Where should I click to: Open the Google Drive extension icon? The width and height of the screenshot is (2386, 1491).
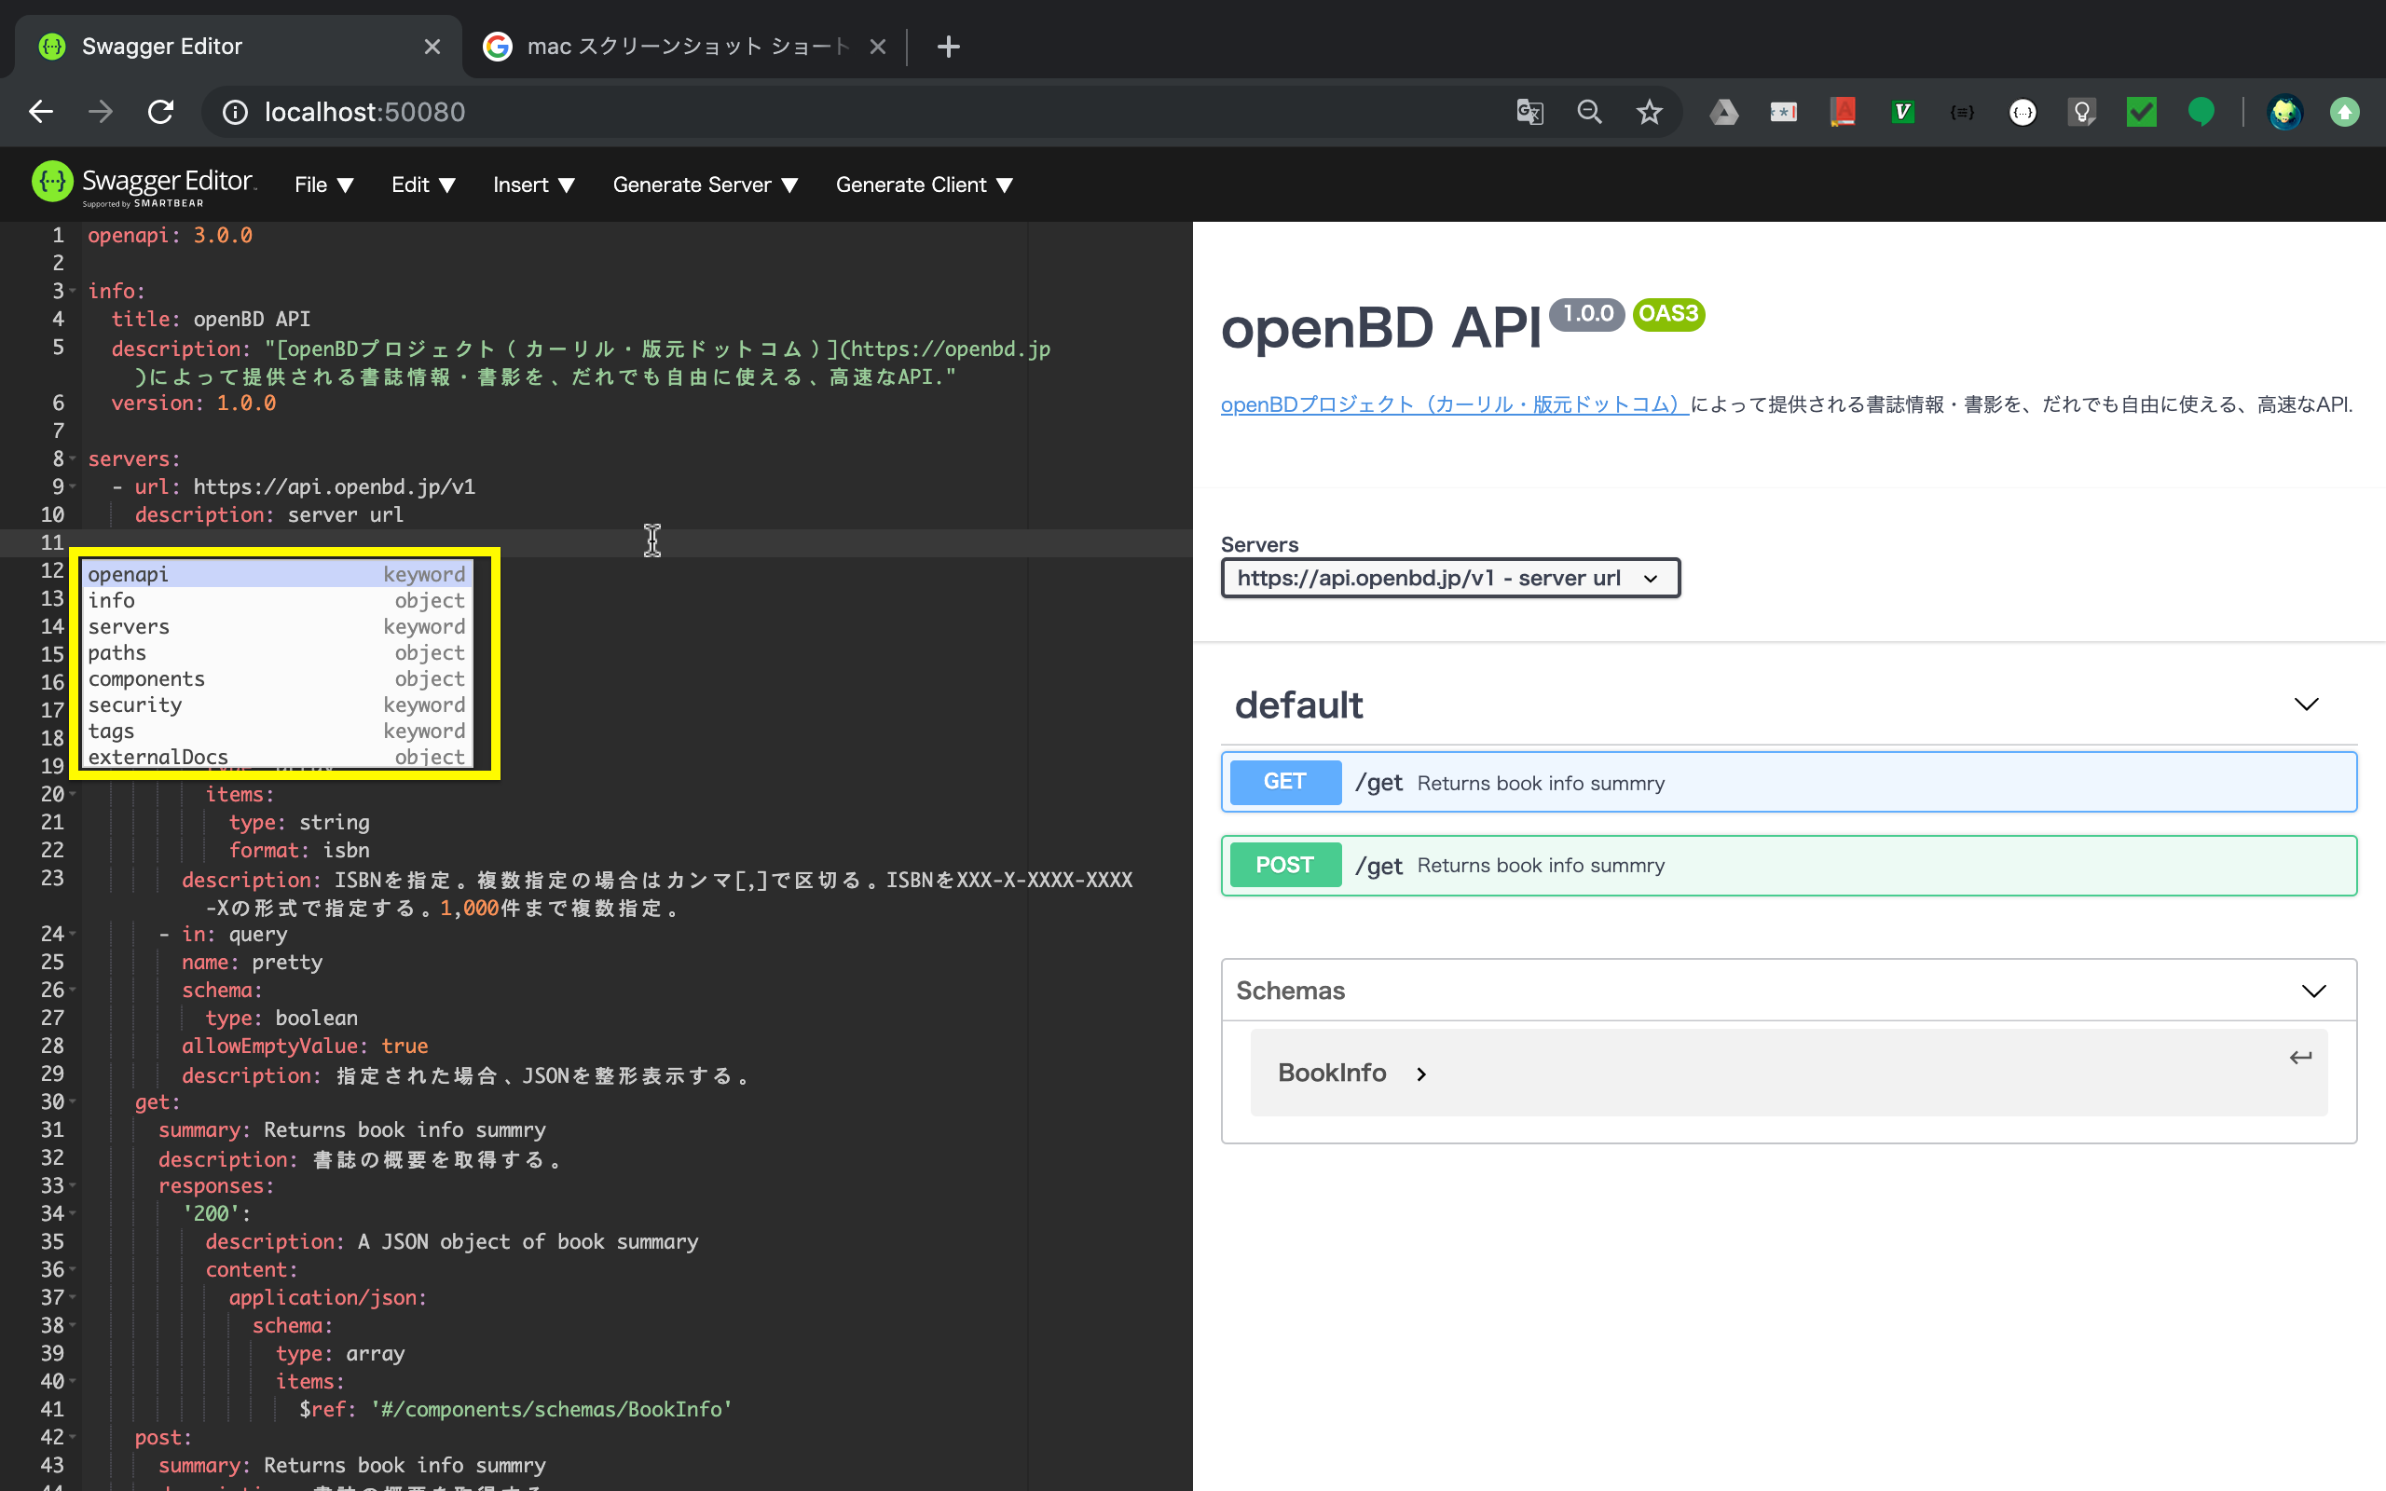(x=1723, y=112)
